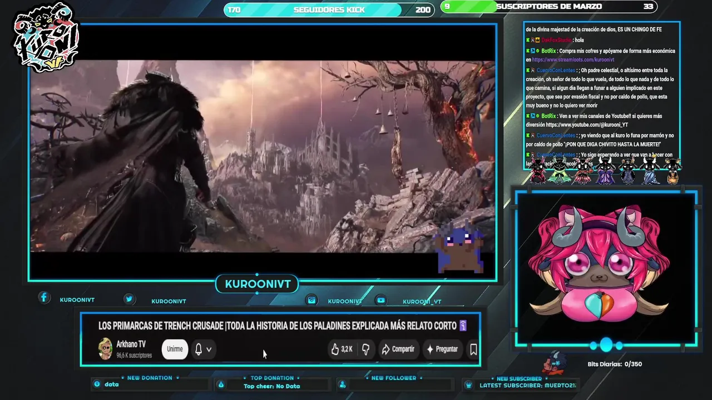This screenshot has height=400, width=712.
Task: Click the KUROONI_YT YouTube handle text
Action: (x=422, y=302)
